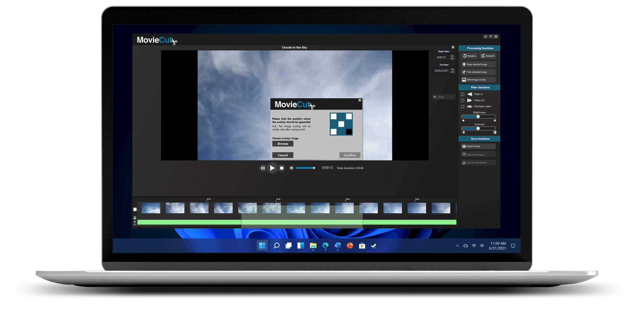Decrease End time with down arrow
The image size is (634, 322).
(x=453, y=72)
